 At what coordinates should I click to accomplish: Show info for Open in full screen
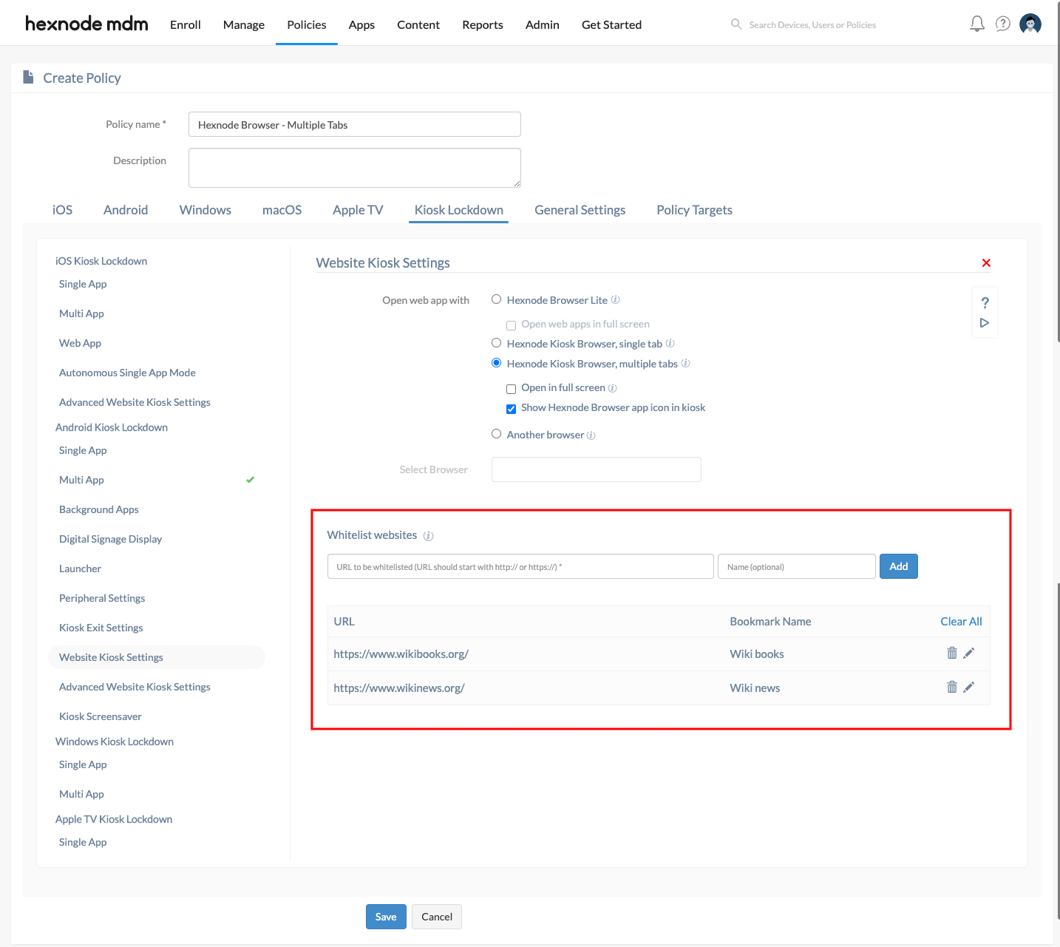coord(613,388)
